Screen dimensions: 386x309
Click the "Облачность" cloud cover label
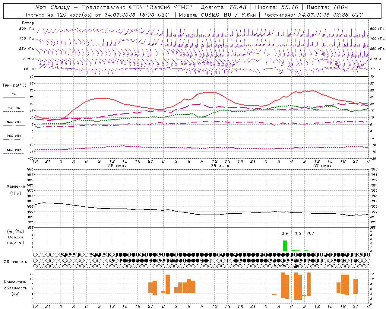point(15,262)
